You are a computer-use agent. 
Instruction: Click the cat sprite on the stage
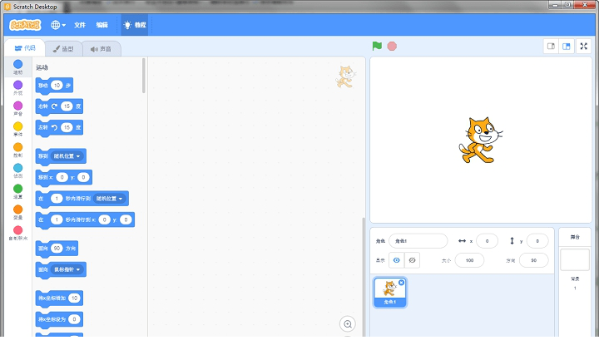[x=480, y=140]
